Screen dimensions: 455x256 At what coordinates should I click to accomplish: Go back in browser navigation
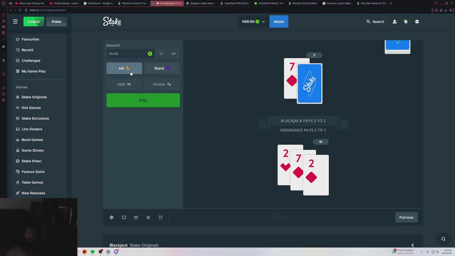click(x=11, y=10)
